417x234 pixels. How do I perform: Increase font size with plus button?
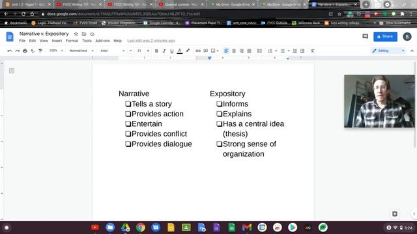(x=148, y=51)
